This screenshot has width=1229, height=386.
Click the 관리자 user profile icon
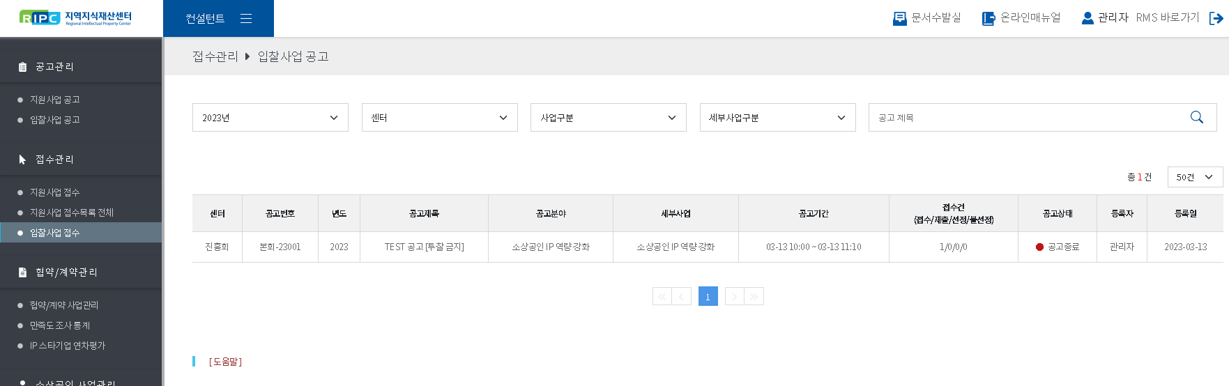coord(1087,18)
